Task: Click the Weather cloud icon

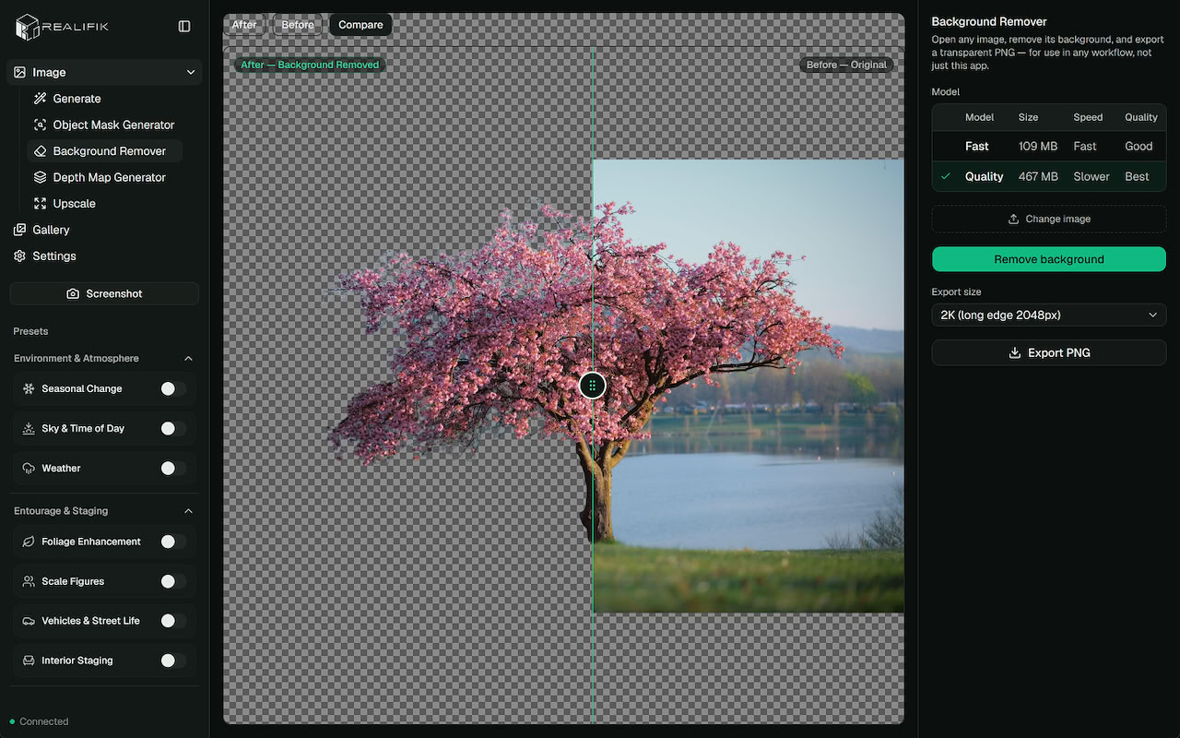Action: [x=29, y=469]
